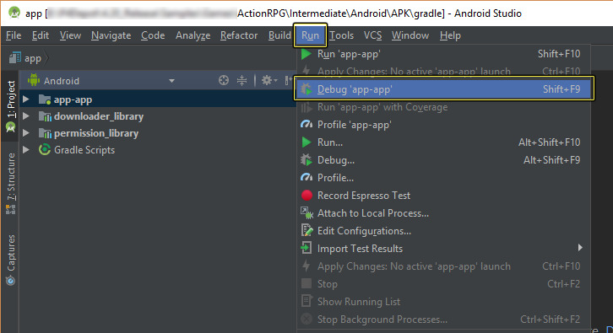Click the Stop Background Processes icon
Screen dimensions: 613x333
306,319
